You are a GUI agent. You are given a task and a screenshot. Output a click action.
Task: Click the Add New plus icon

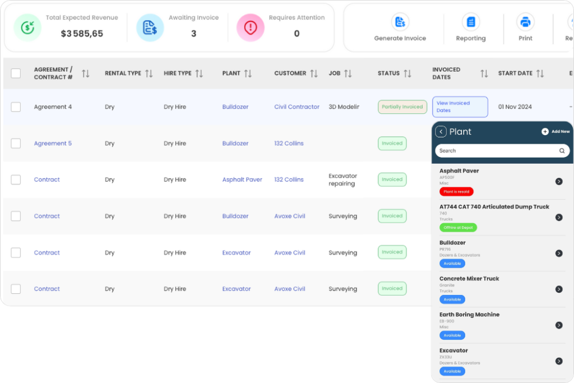click(x=545, y=131)
